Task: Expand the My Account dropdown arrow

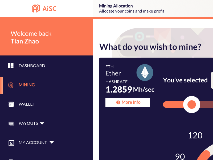Action: (52, 142)
